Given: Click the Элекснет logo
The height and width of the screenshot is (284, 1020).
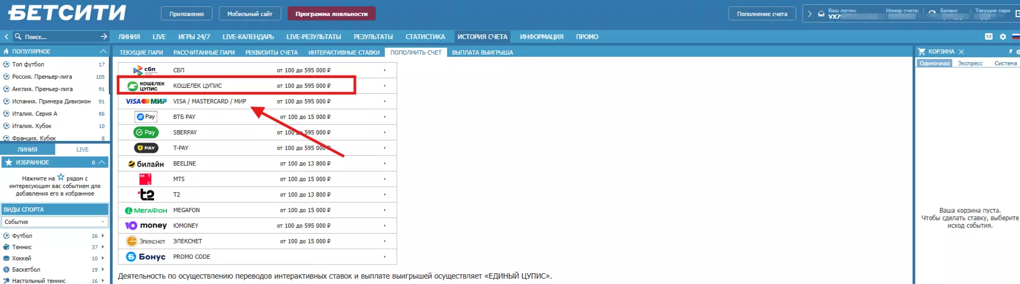Looking at the screenshot, I should click(x=146, y=241).
